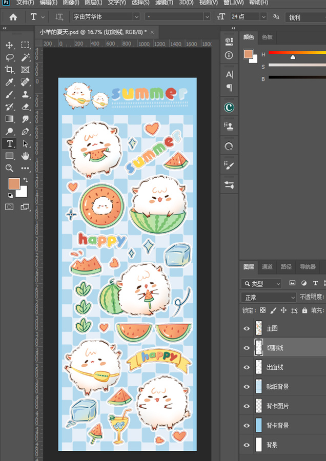This screenshot has width=326, height=461.
Task: Hide the 切割线 layer
Action: click(x=247, y=348)
